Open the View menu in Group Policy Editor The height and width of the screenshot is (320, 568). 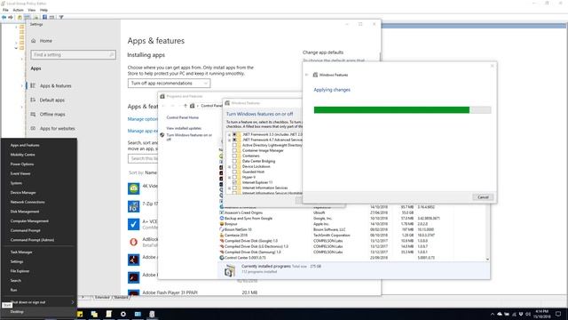[x=32, y=10]
